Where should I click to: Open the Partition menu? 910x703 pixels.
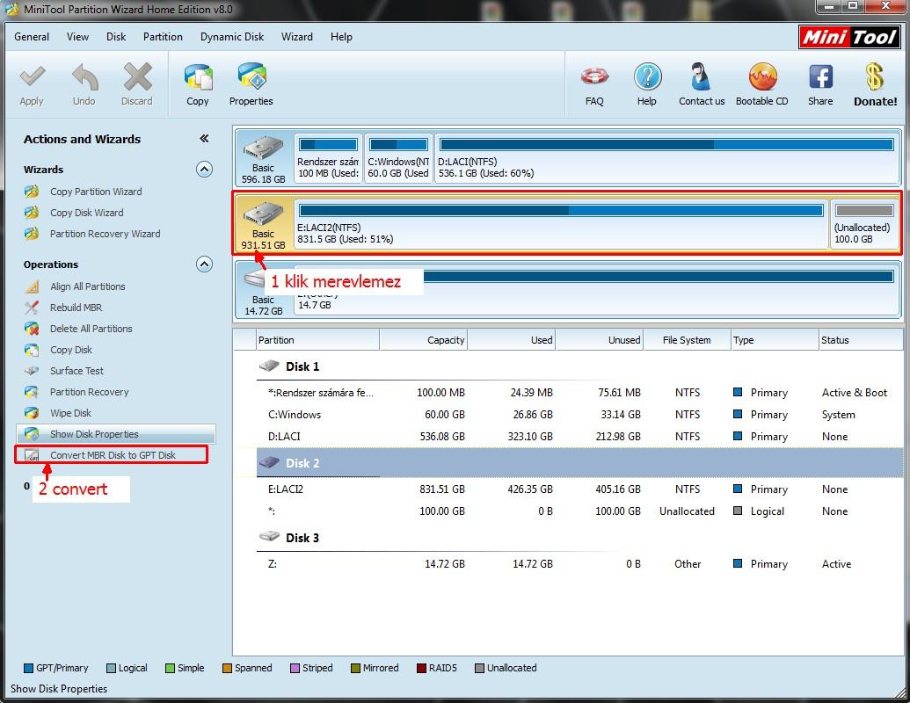point(163,37)
